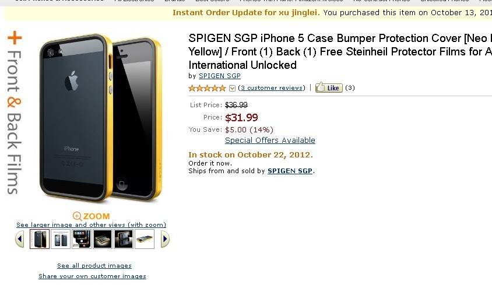Click Share your own customer images

point(92,276)
